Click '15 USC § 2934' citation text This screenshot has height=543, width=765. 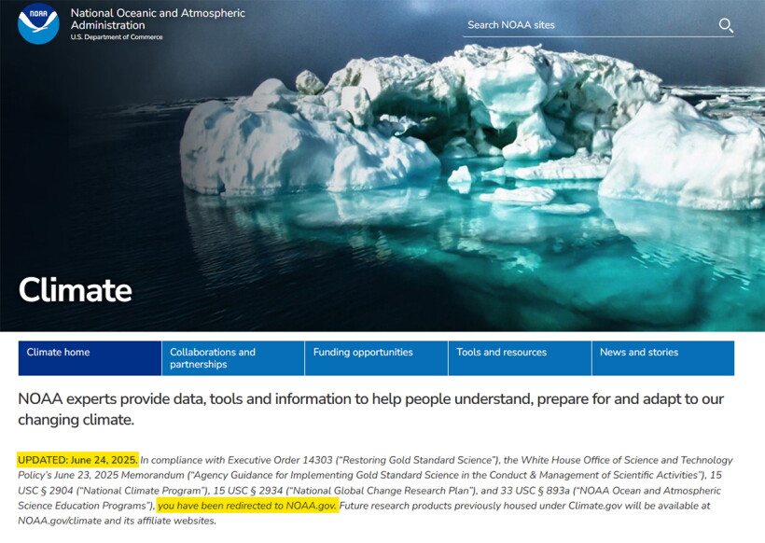(247, 491)
